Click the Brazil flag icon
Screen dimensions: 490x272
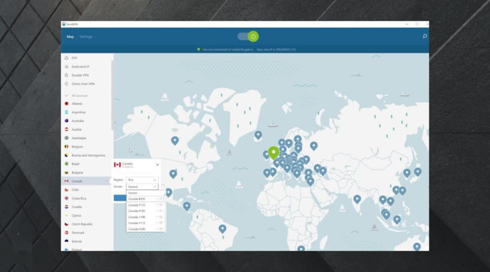pos(66,164)
